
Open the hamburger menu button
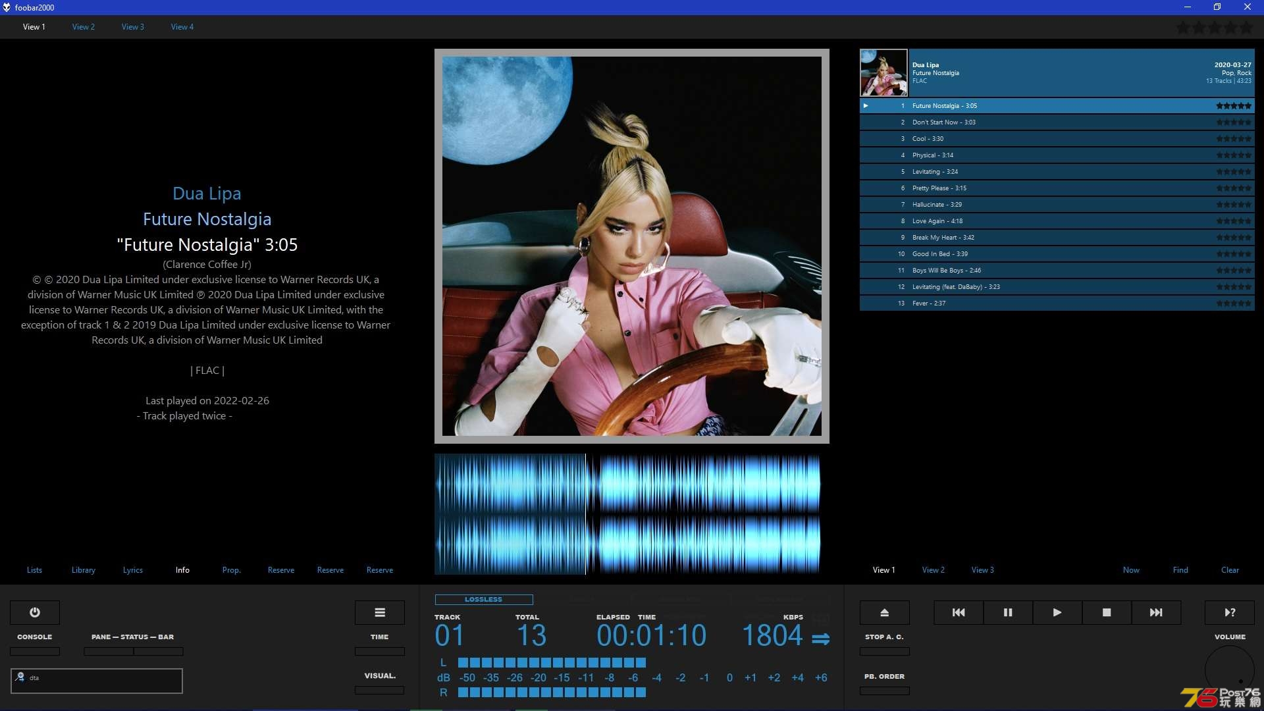(x=380, y=612)
